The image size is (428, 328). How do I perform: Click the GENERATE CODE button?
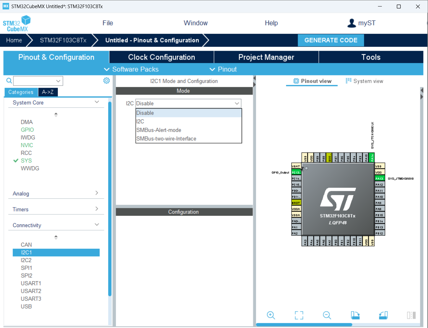tap(331, 40)
